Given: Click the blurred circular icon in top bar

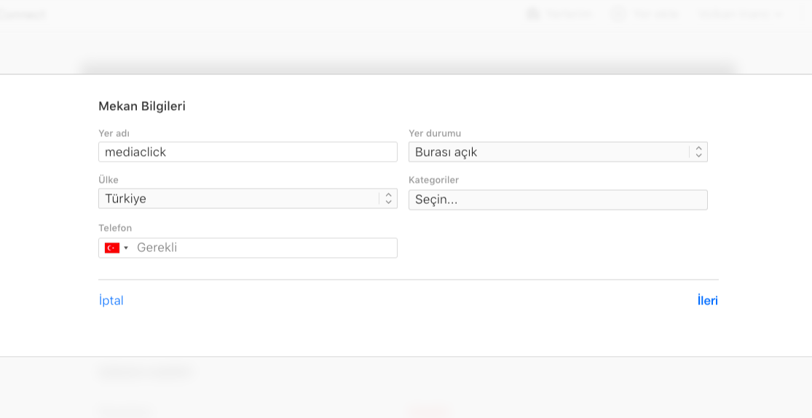Looking at the screenshot, I should [618, 14].
